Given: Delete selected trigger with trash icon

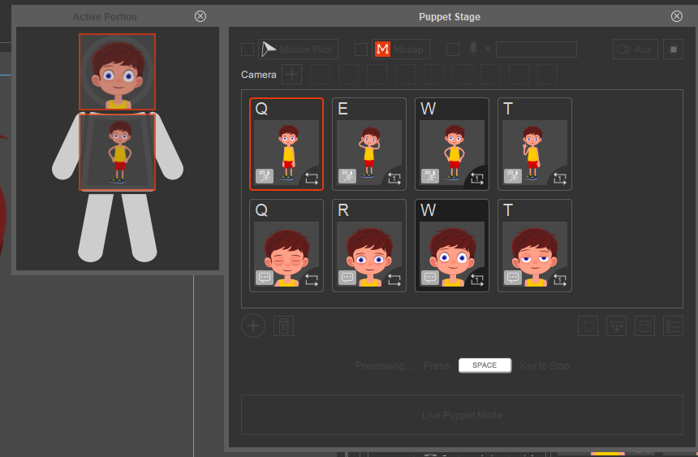Looking at the screenshot, I should click(x=283, y=326).
